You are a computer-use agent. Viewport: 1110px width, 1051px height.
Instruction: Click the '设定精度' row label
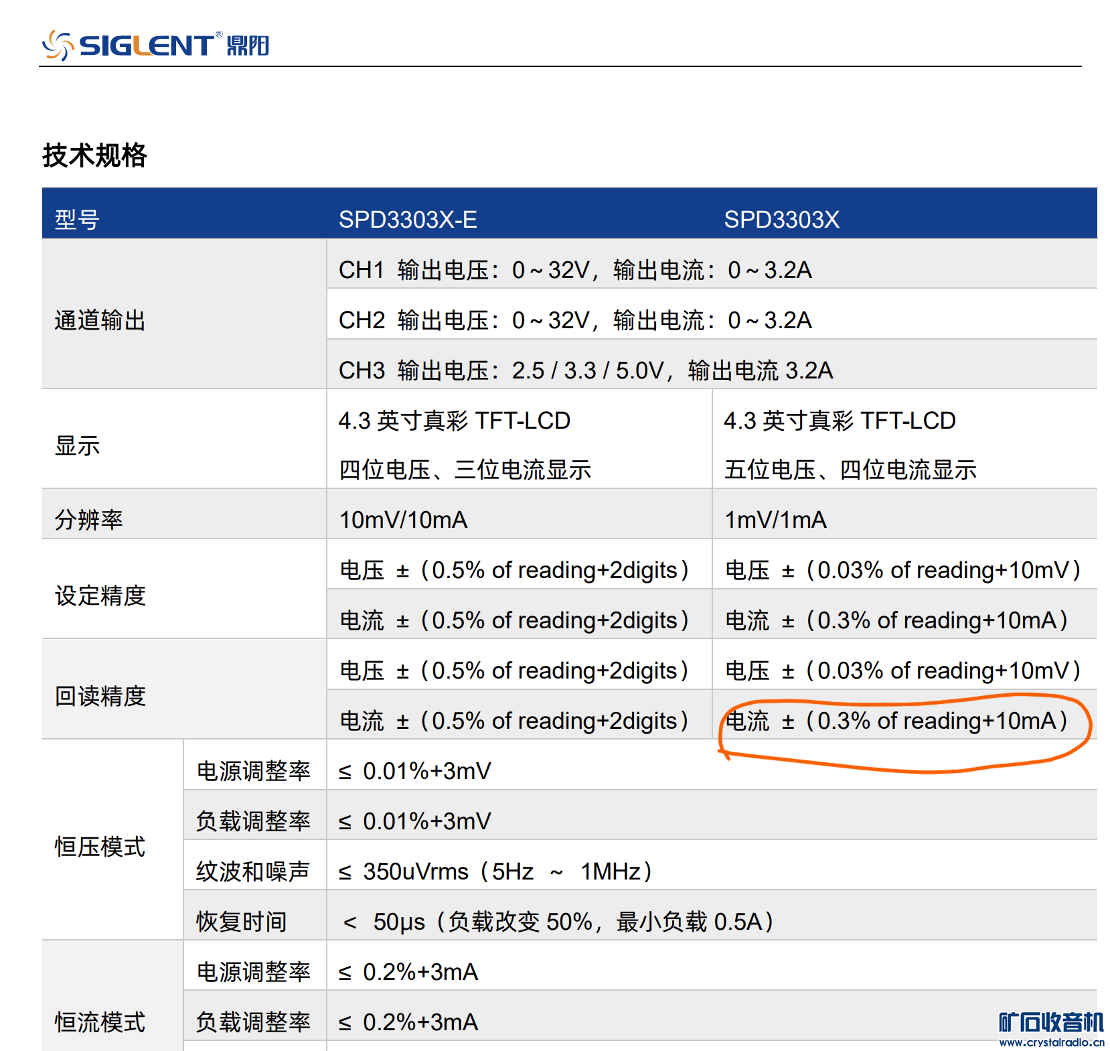(x=100, y=595)
